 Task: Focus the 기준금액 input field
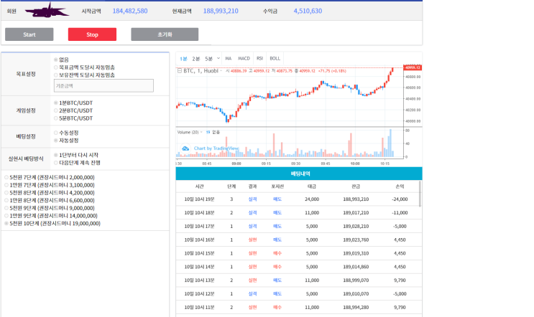[103, 85]
